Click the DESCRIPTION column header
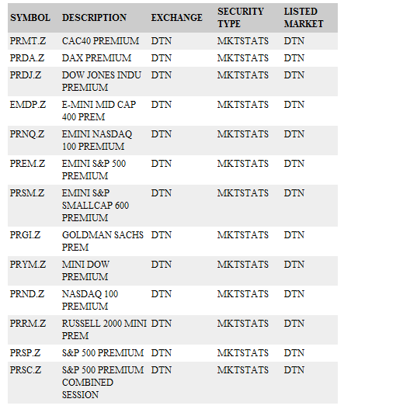Screen dimensions: 410x416 pos(94,18)
